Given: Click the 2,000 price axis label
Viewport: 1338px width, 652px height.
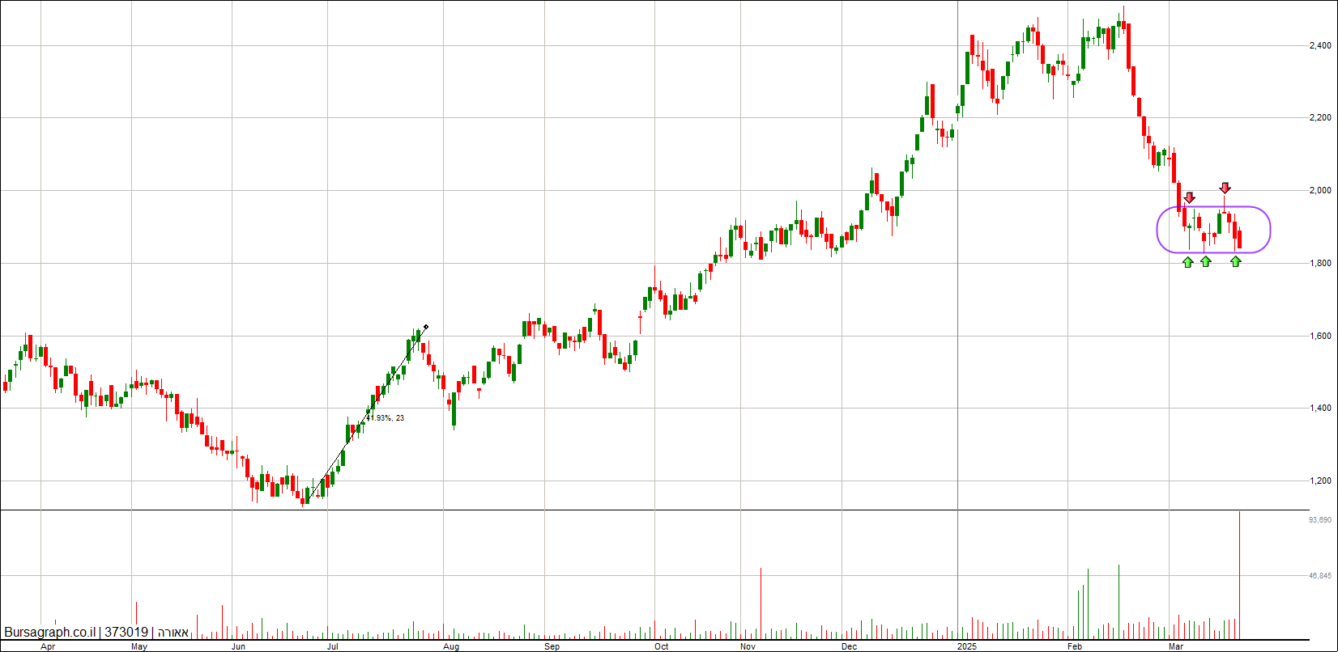Looking at the screenshot, I should point(1320,191).
